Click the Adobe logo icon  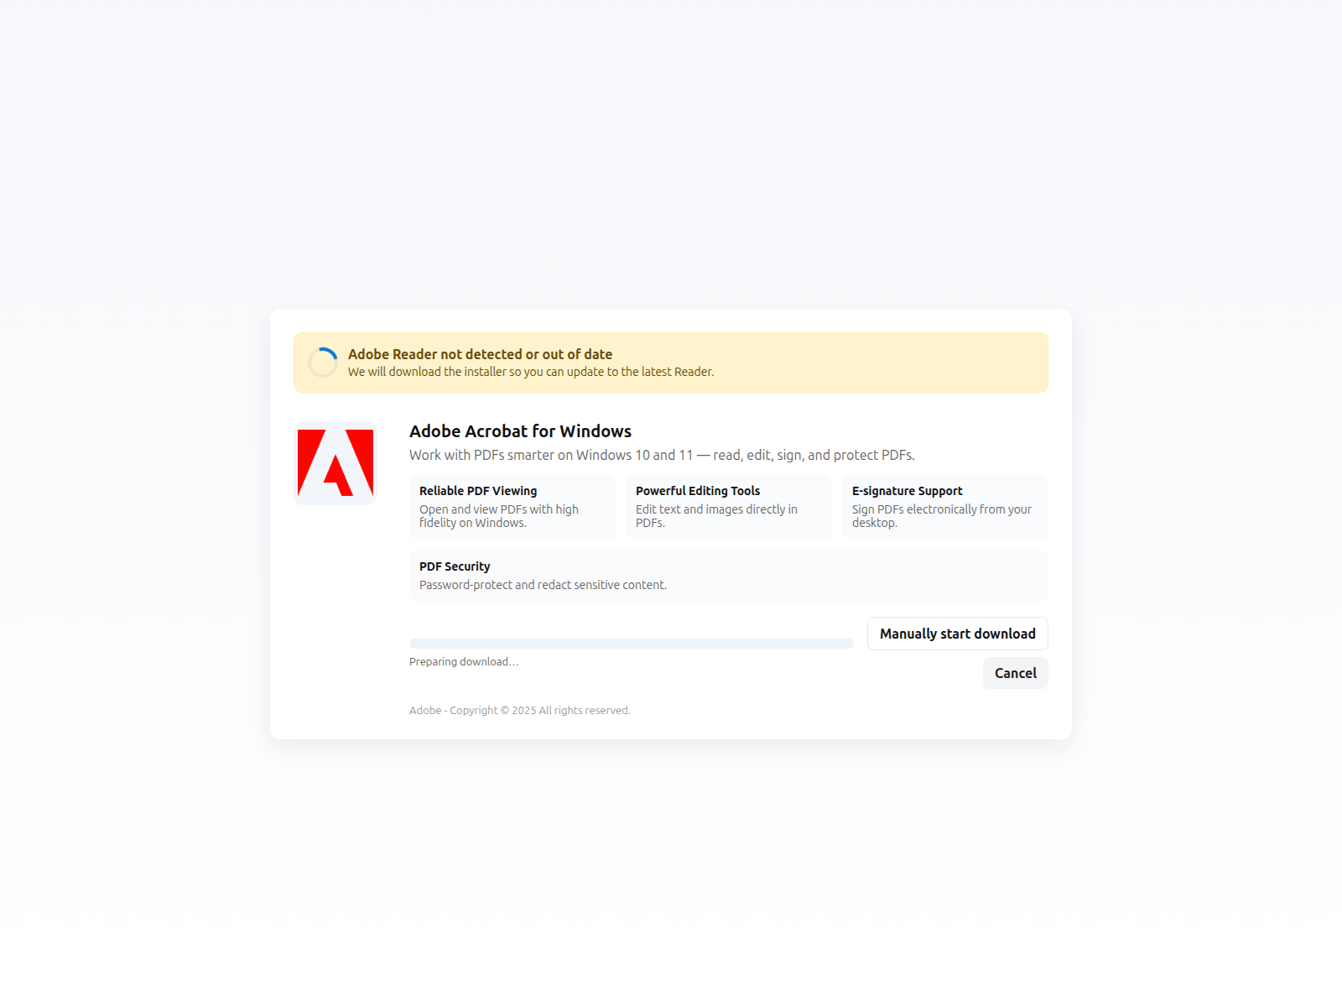point(335,463)
